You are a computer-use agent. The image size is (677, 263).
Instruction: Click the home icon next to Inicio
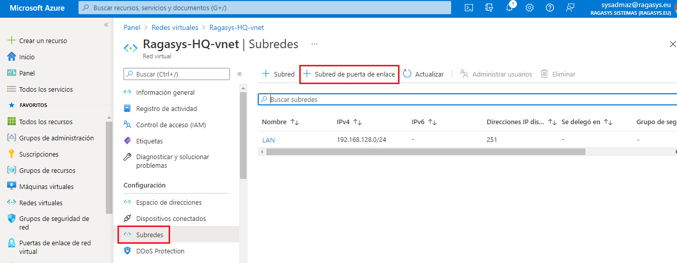point(12,57)
